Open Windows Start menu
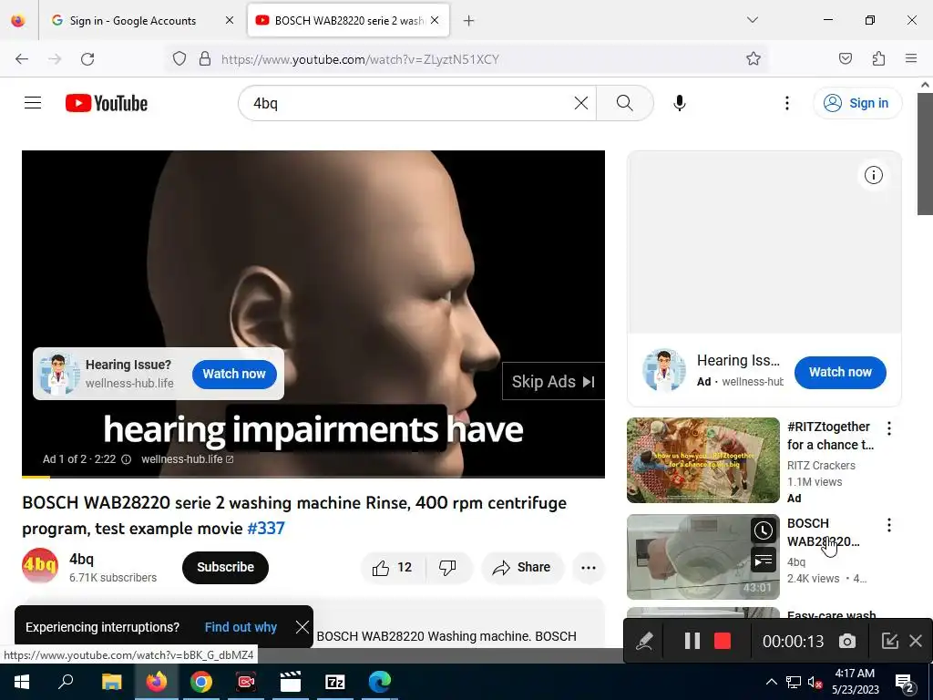This screenshot has height=700, width=933. click(x=22, y=682)
